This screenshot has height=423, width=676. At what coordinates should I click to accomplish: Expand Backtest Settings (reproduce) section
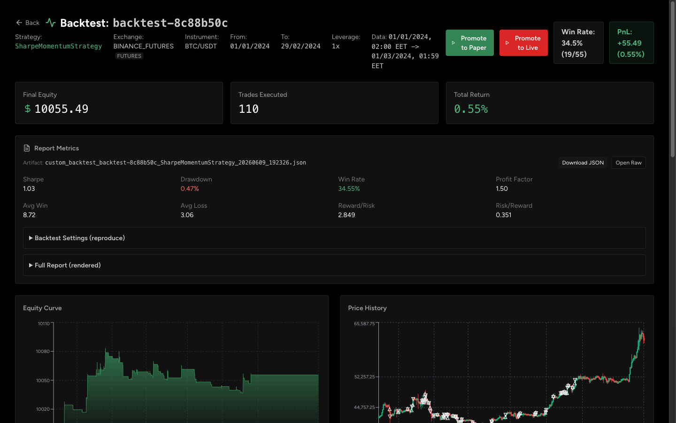pyautogui.click(x=334, y=238)
